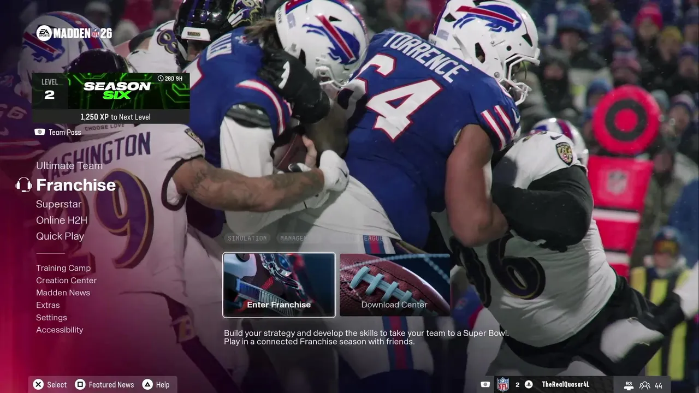Screen dimensions: 699x393
Task: Click the friends online people icon
Action: 645,385
